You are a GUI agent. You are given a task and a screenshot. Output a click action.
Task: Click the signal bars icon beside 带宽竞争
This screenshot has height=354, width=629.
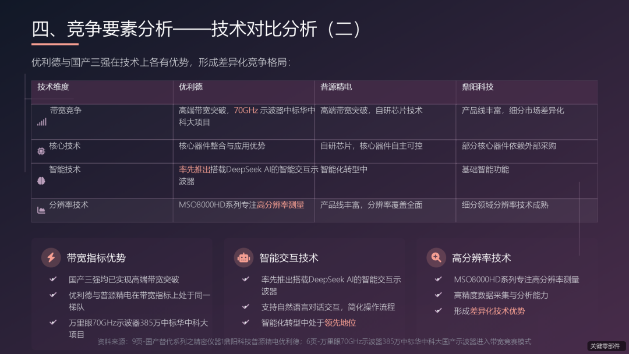[42, 122]
